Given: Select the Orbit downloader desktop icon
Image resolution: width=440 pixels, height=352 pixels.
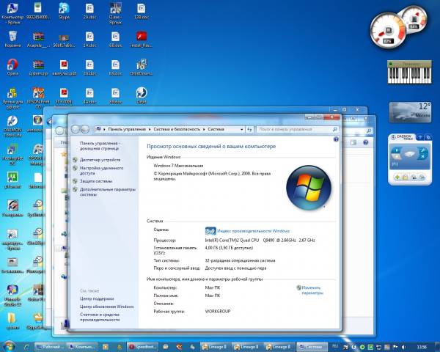Looking at the screenshot, I should pyautogui.click(x=142, y=95).
